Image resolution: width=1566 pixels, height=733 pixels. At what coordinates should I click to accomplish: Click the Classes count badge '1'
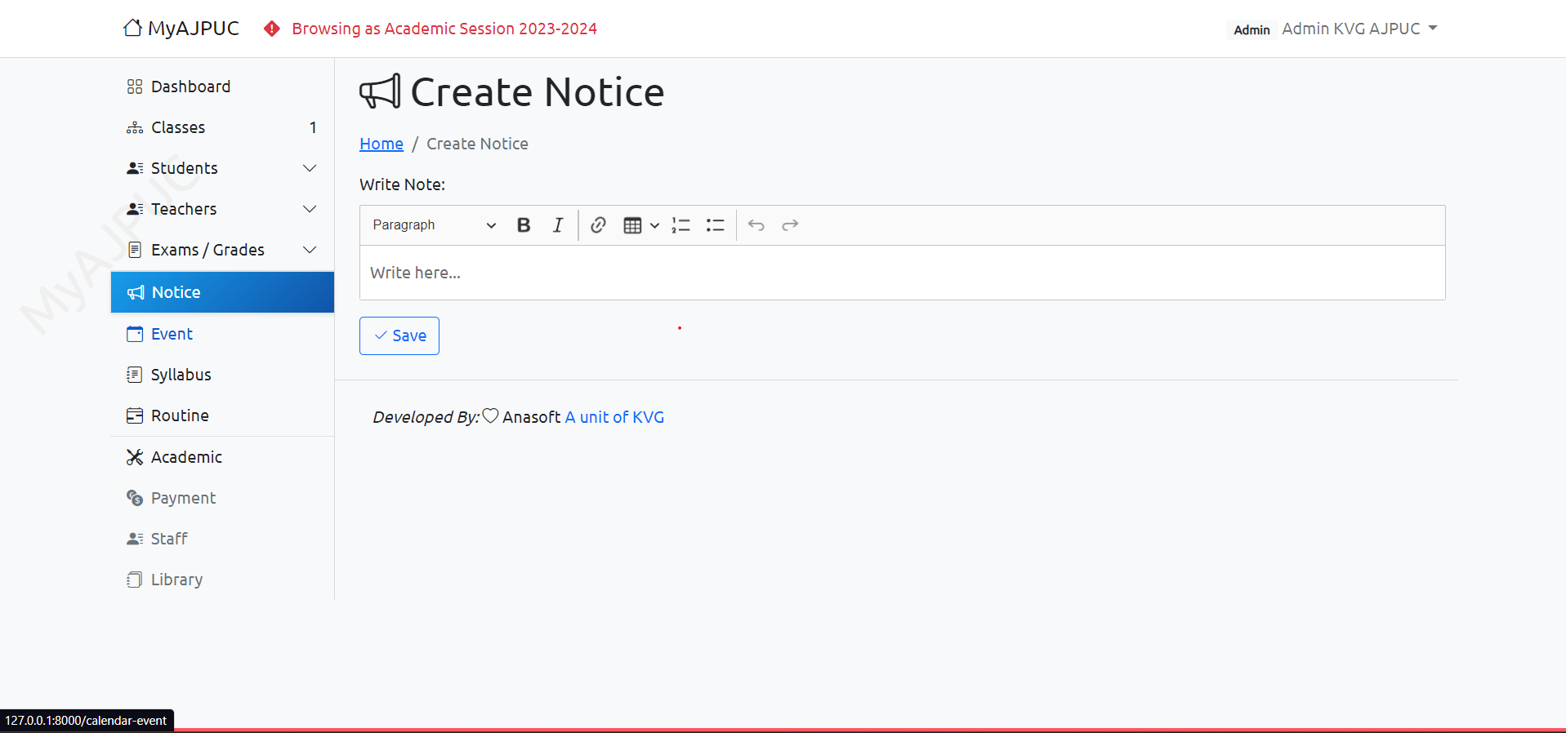(x=313, y=127)
